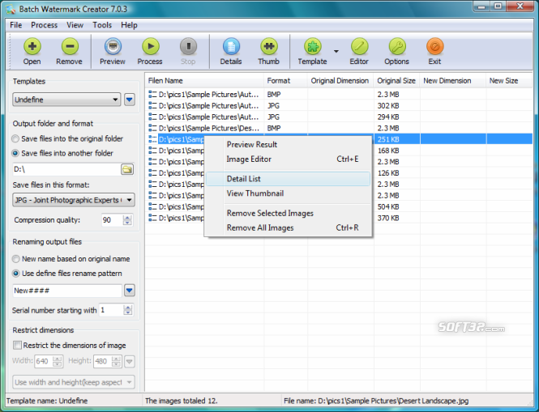
Task: Click list icon of 2.3 MB BMP first row
Action: [152, 95]
